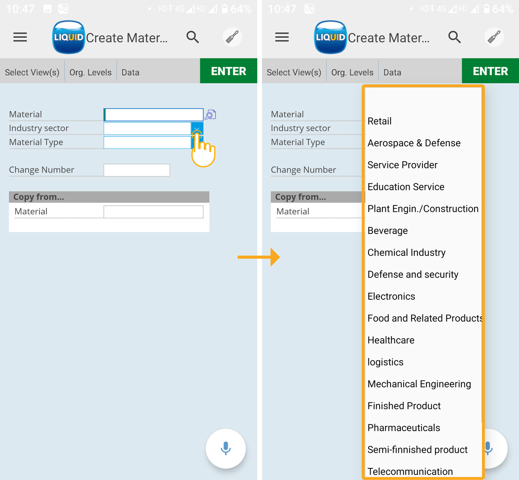Viewport: 519px width, 480px height.
Task: Tap the search magnifier on left screen
Action: coord(192,38)
